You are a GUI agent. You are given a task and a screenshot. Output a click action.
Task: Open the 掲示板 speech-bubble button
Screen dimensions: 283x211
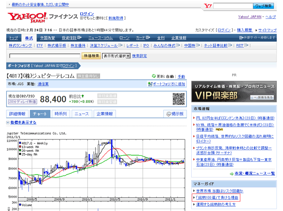coord(175,114)
